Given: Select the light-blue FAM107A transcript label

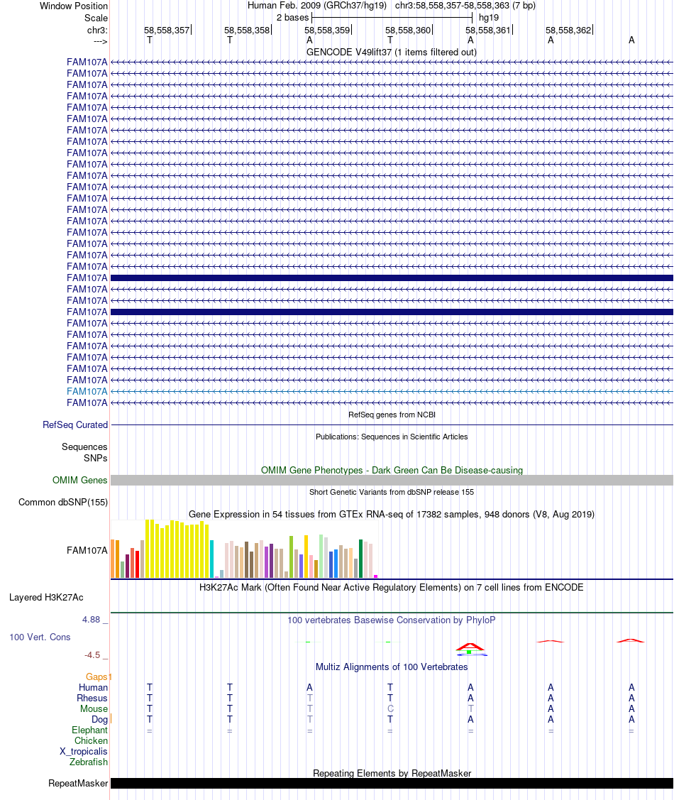Looking at the screenshot, I should click(87, 391).
